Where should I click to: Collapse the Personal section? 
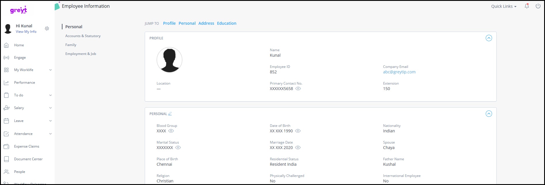(x=489, y=114)
